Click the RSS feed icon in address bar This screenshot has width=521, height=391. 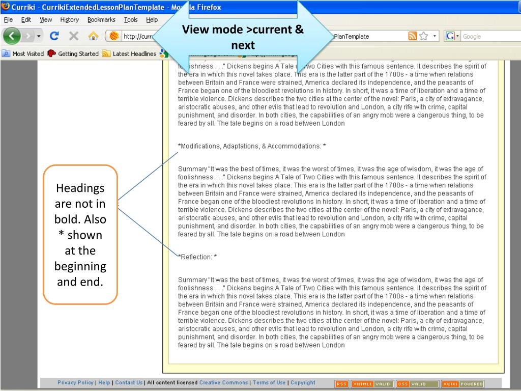click(x=412, y=36)
